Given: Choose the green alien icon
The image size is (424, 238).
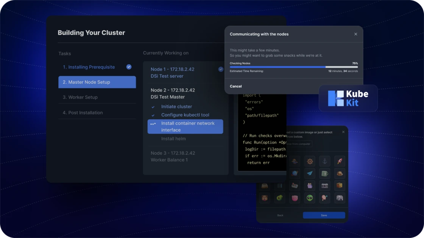Looking at the screenshot, I should point(310,198).
